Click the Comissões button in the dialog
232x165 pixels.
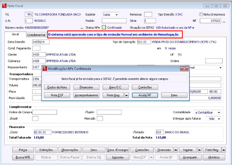[x=145, y=87]
